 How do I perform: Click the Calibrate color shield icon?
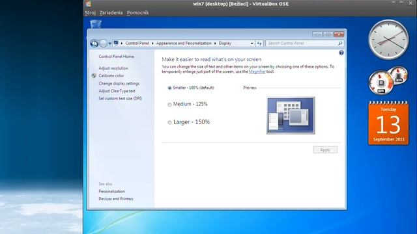[x=94, y=75]
